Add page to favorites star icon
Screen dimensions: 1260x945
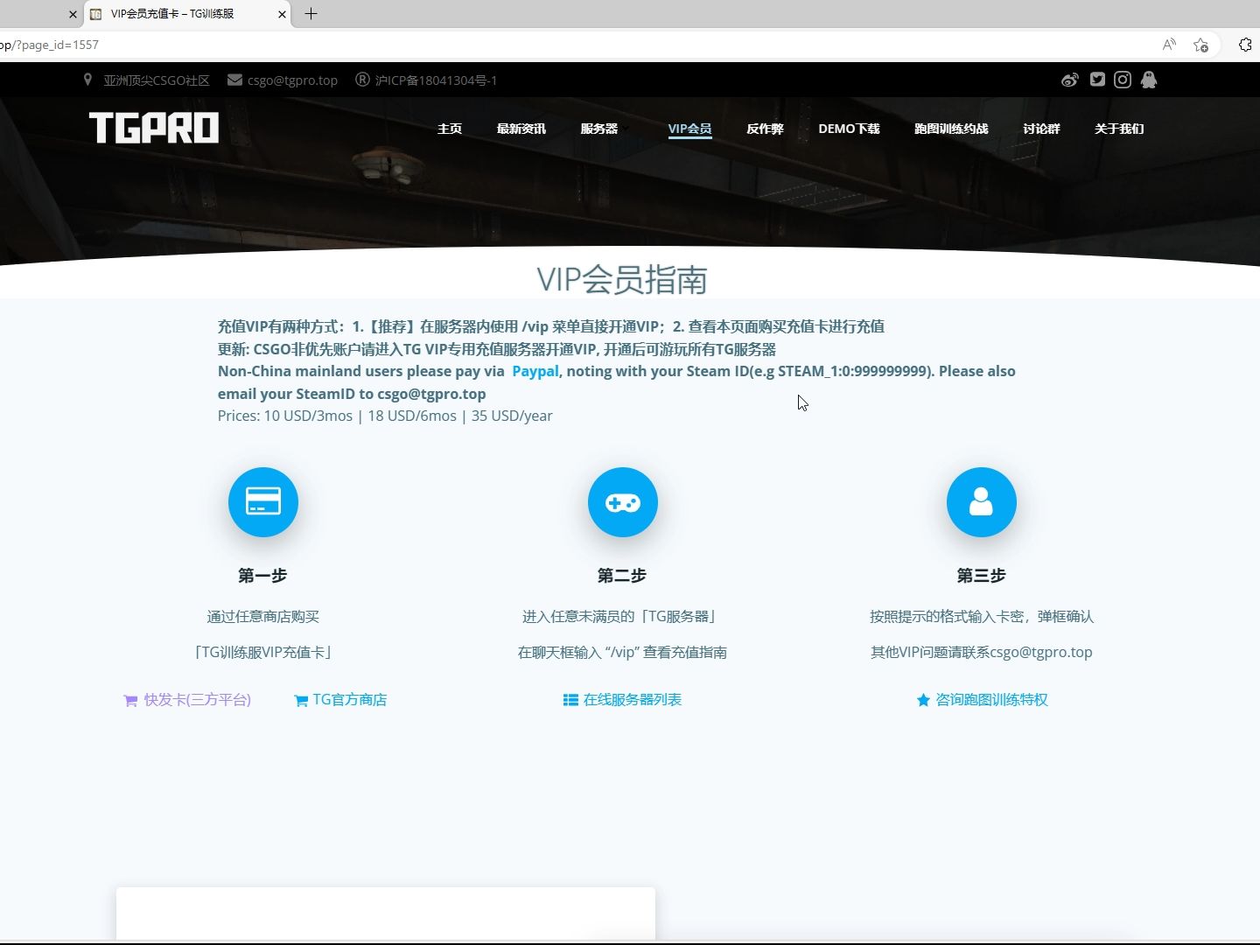pyautogui.click(x=1201, y=45)
